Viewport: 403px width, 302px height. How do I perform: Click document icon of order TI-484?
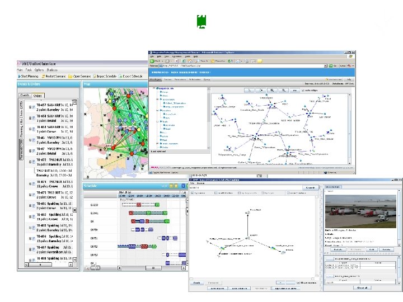[x=34, y=239]
